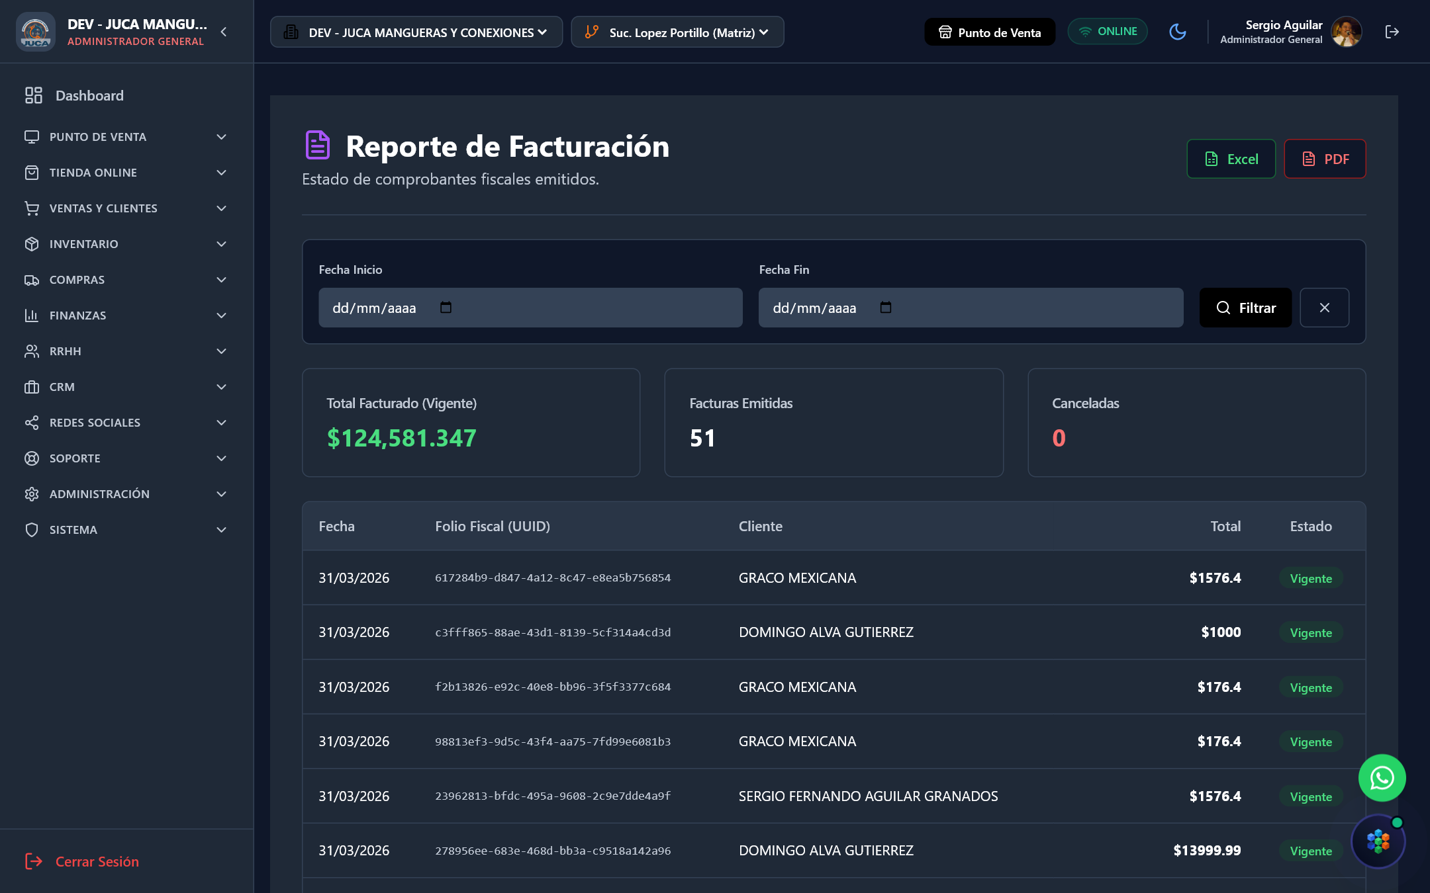This screenshot has width=1430, height=893.
Task: Clear the date filters with the X button
Action: (x=1324, y=308)
